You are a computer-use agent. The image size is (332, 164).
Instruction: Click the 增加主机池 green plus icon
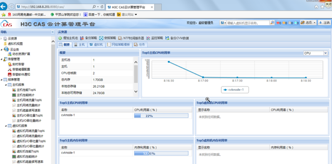coord(60,38)
